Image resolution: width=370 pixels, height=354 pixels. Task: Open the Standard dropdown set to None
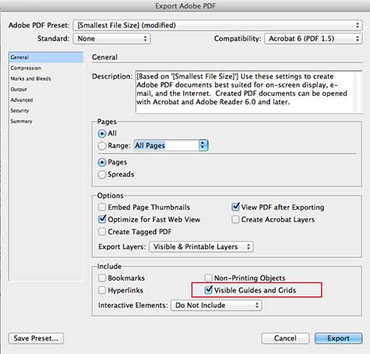click(111, 39)
